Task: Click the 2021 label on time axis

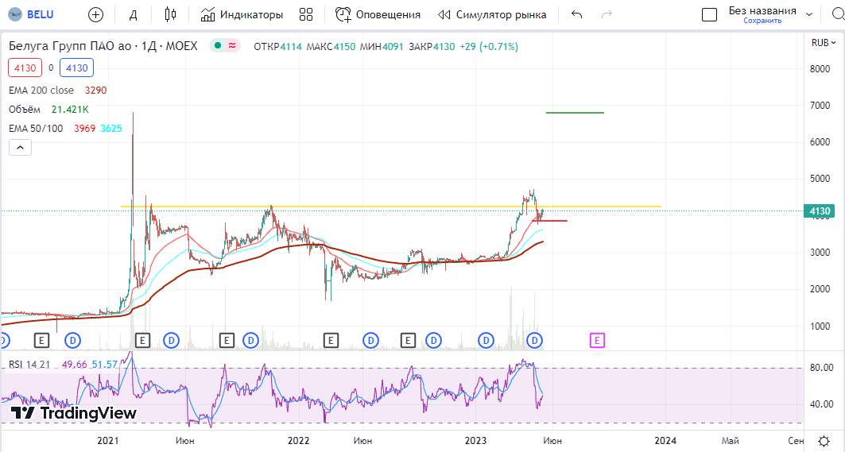Action: click(x=108, y=441)
